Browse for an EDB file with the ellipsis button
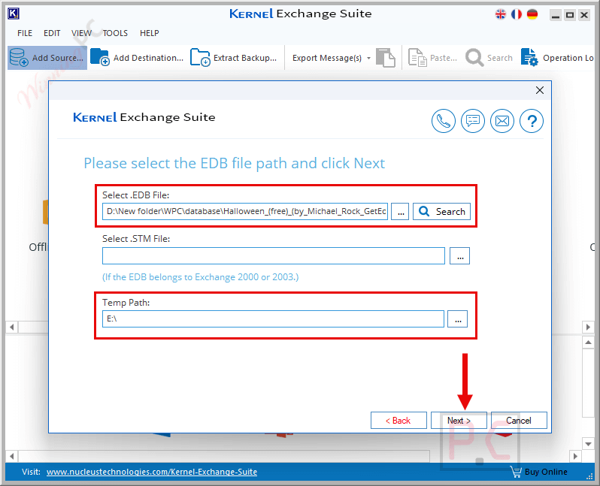Image resolution: width=600 pixels, height=486 pixels. (400, 212)
